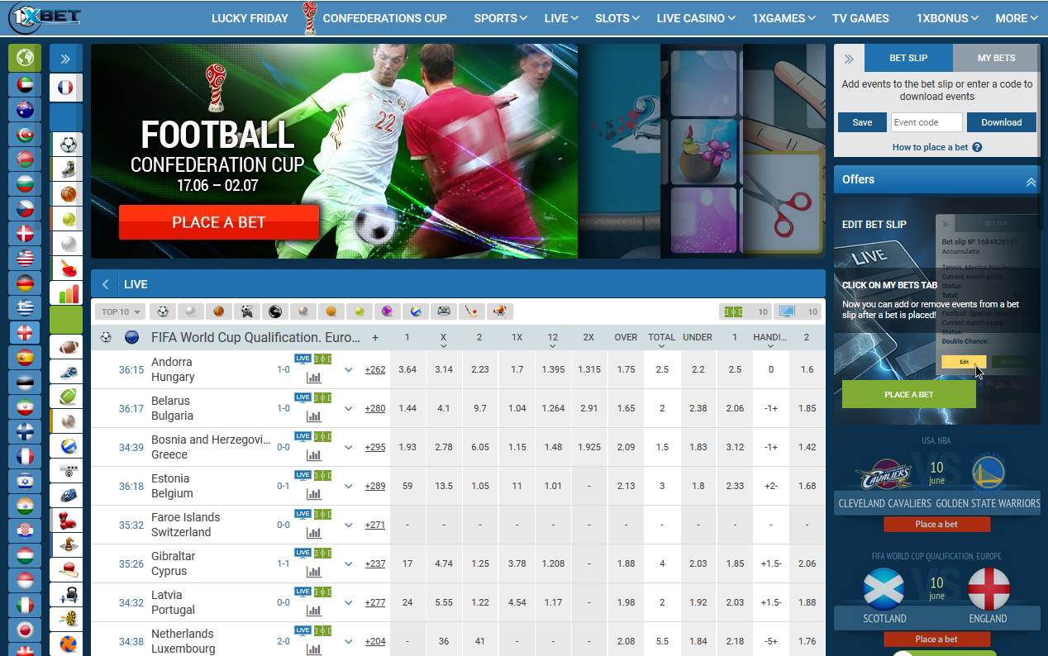Select odds 3.64 for Andorra win
This screenshot has height=656, width=1048.
[407, 369]
